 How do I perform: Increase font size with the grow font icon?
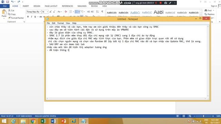pos(50,12)
